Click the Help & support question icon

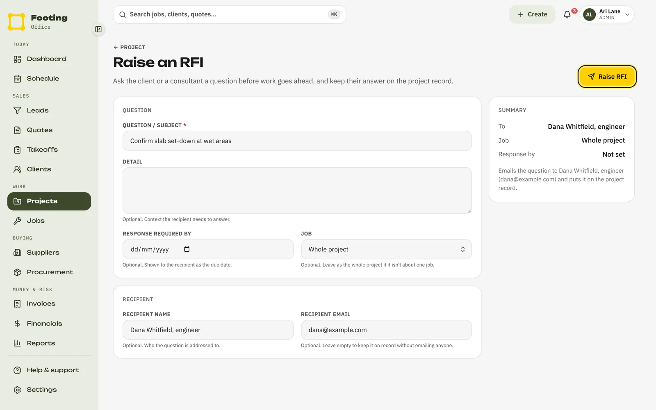coord(17,370)
